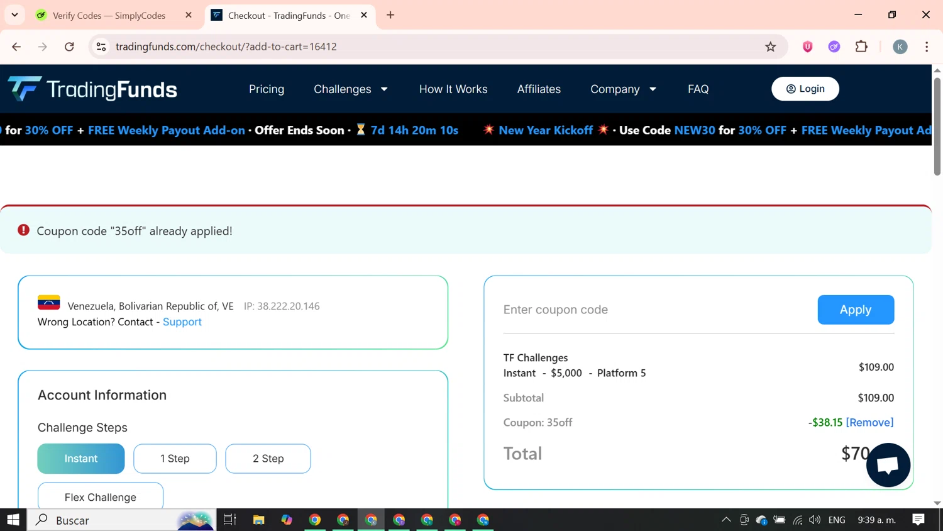
Task: Show hidden system tray icons
Action: click(x=726, y=520)
